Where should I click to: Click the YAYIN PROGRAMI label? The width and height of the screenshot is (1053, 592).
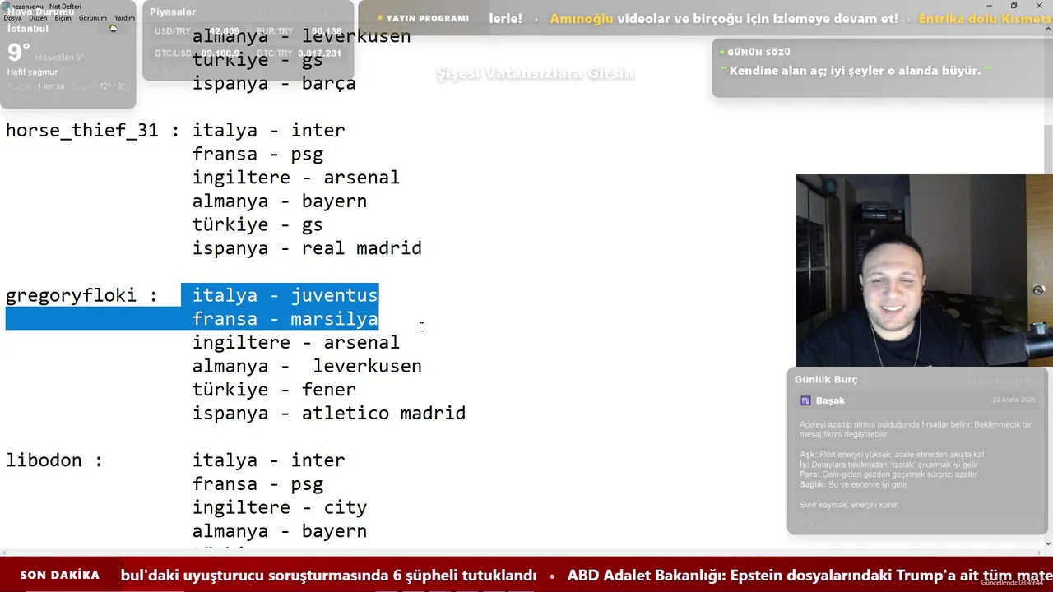pos(428,18)
